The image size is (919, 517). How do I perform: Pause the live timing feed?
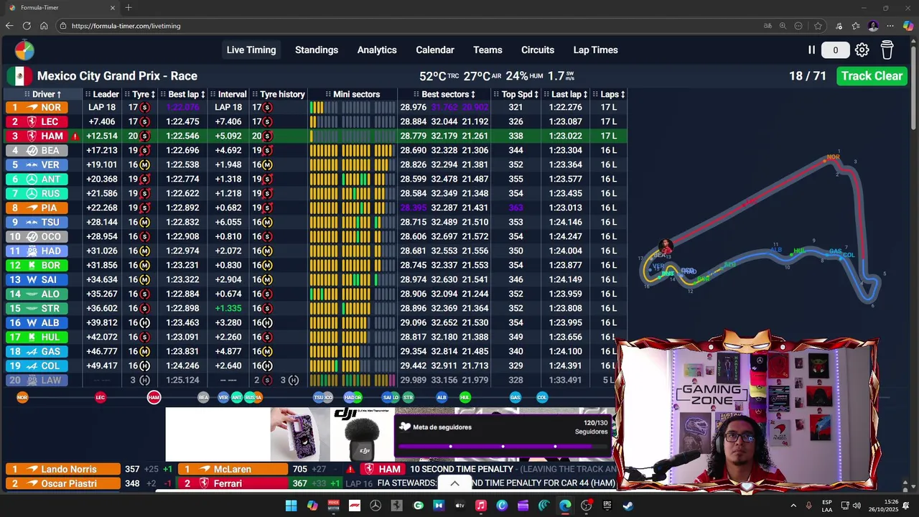811,50
